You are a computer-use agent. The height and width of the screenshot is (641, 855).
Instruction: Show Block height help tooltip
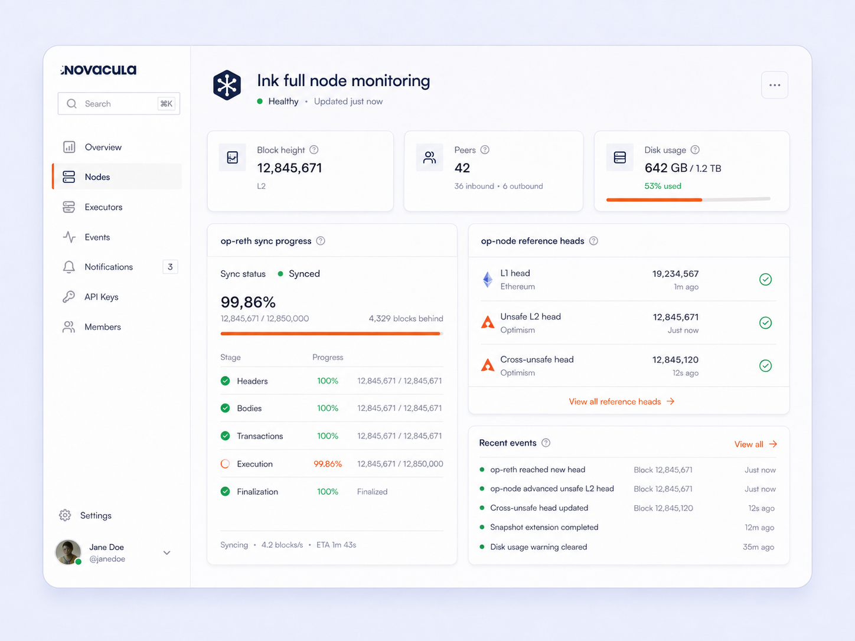[x=314, y=150]
